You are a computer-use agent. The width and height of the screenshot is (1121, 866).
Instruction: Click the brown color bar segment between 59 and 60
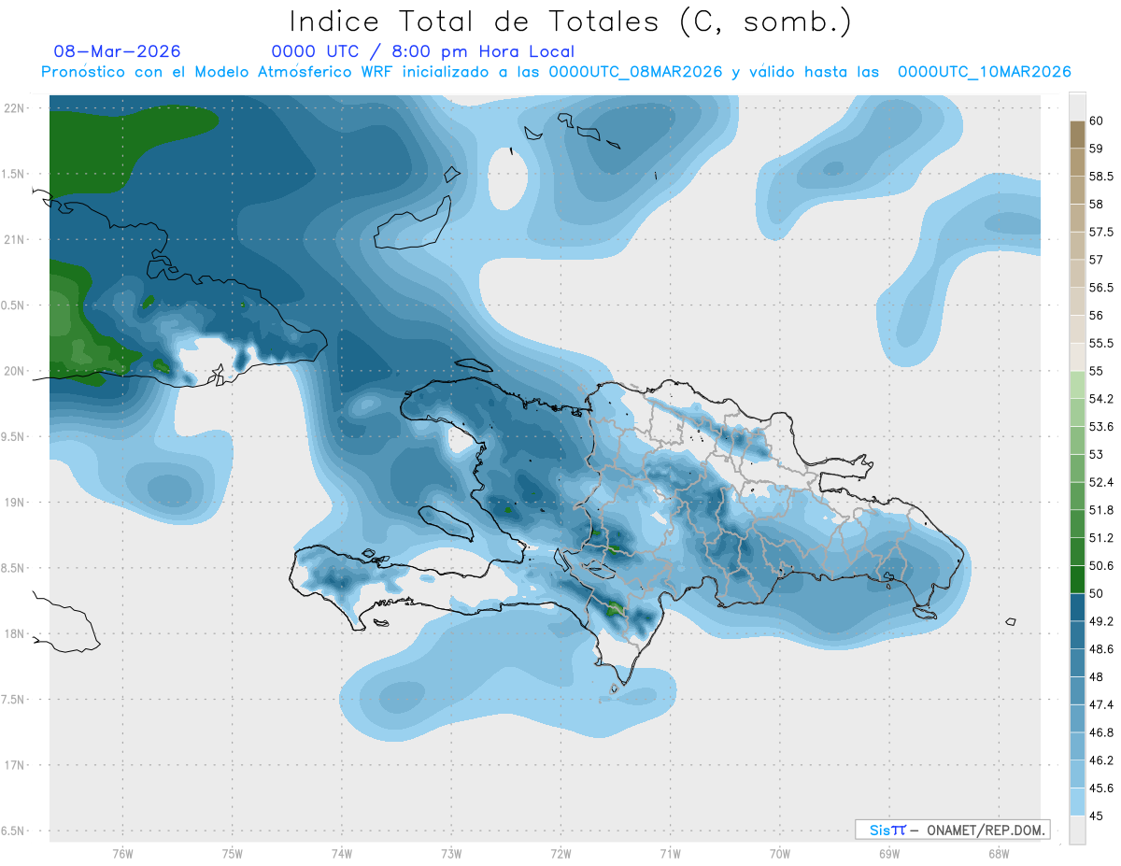coord(1077,134)
